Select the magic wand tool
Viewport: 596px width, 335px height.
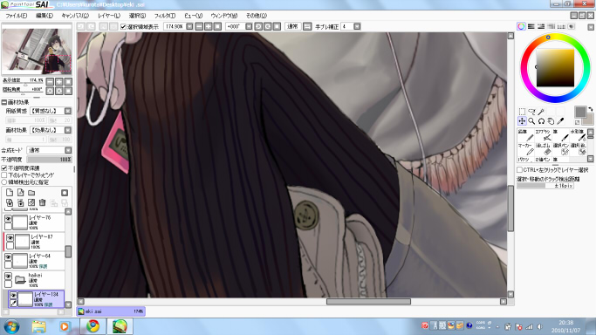click(x=541, y=112)
